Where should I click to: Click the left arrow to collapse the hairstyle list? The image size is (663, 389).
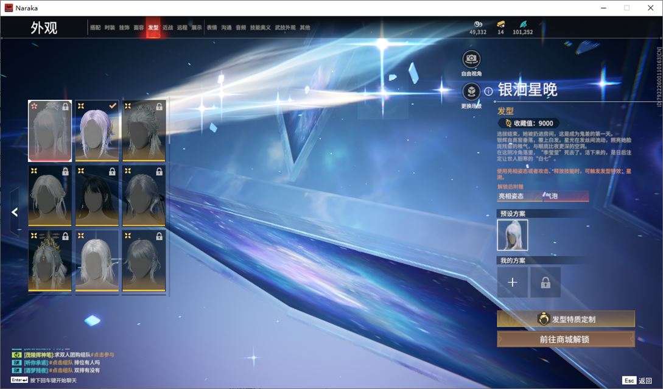[15, 212]
